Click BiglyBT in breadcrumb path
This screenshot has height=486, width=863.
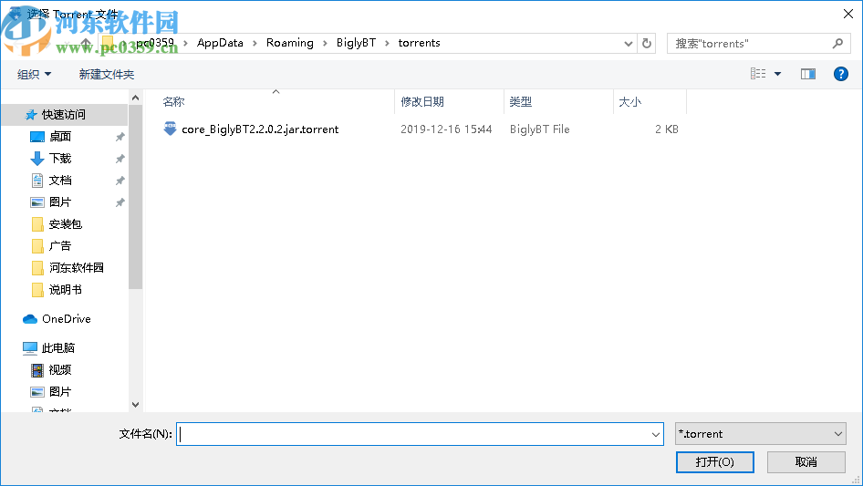[356, 43]
